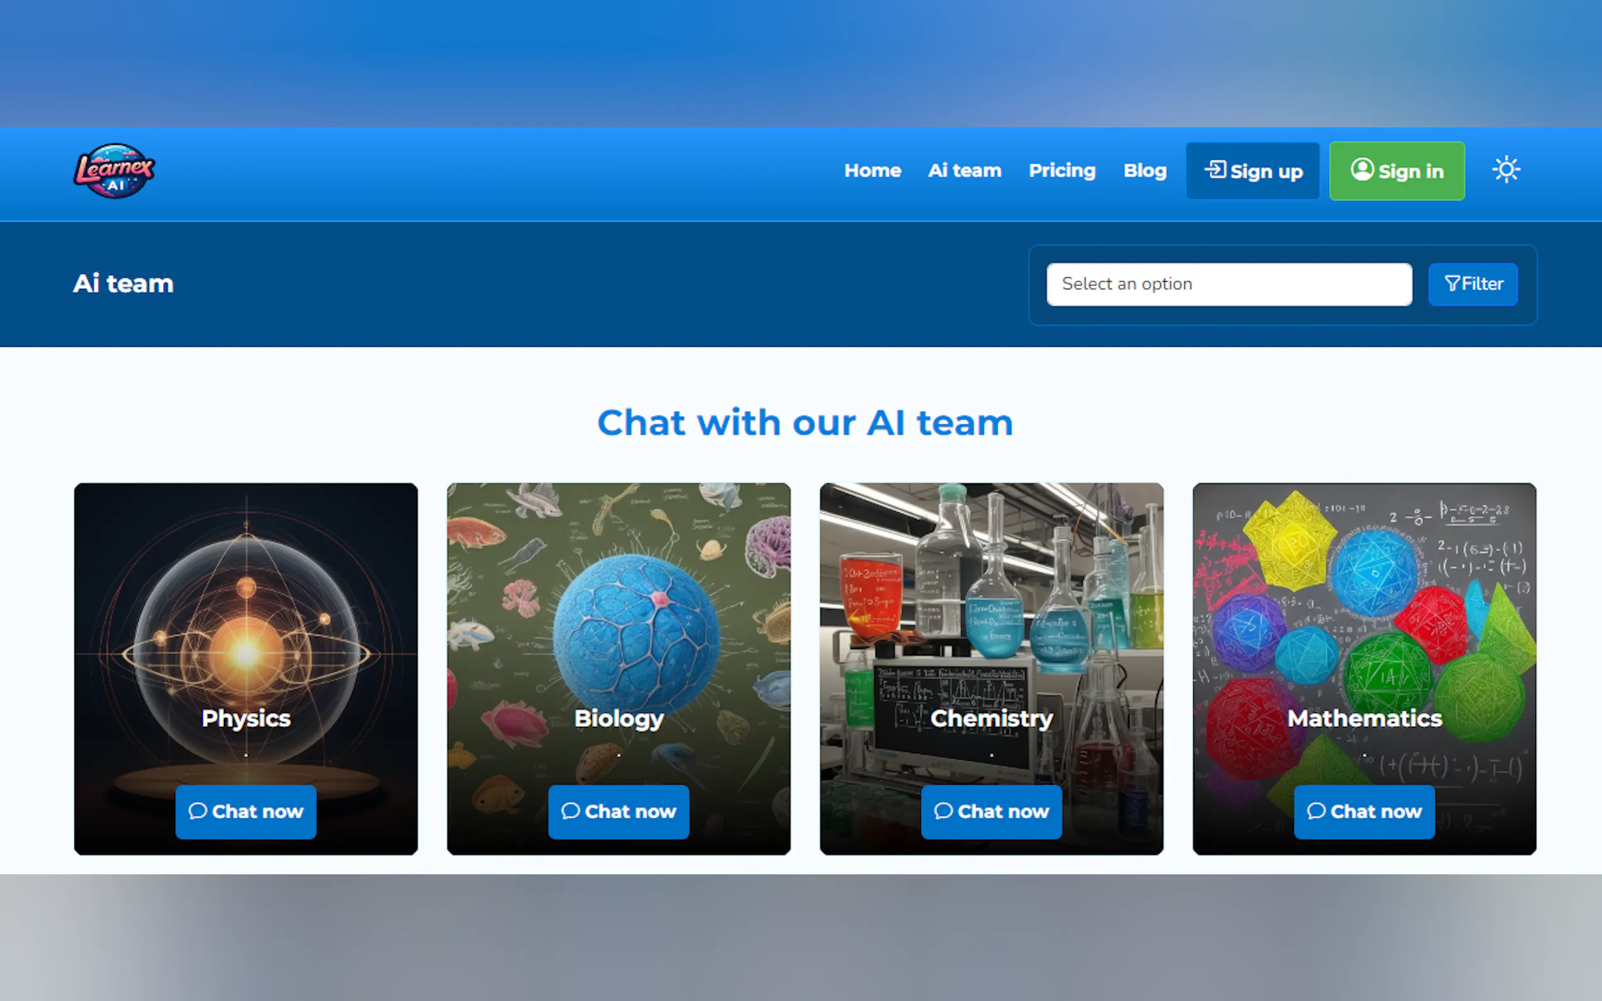Image resolution: width=1602 pixels, height=1001 pixels.
Task: Toggle the sun light-mode icon
Action: coord(1506,170)
